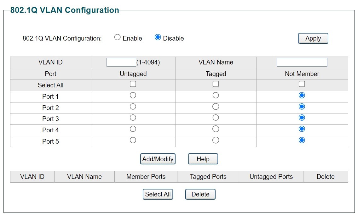Check Select All for Tagged column
This screenshot has width=363, height=215.
(x=216, y=84)
